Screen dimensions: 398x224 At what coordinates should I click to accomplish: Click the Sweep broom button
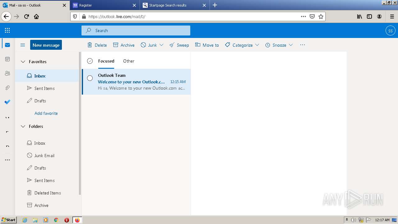(179, 45)
